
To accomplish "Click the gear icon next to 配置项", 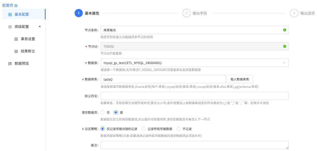I will 16,5.
